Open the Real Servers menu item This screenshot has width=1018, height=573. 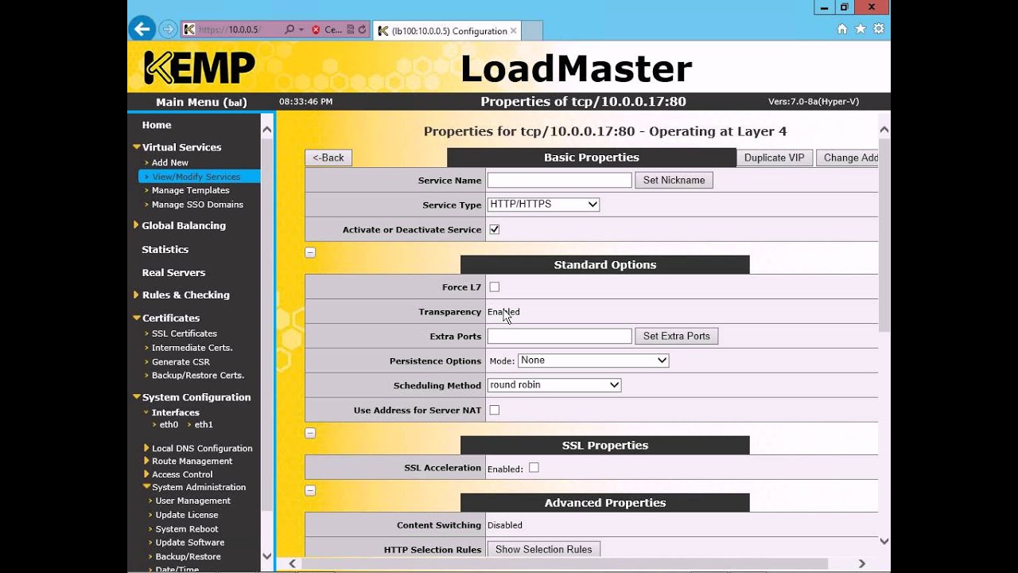coord(173,272)
